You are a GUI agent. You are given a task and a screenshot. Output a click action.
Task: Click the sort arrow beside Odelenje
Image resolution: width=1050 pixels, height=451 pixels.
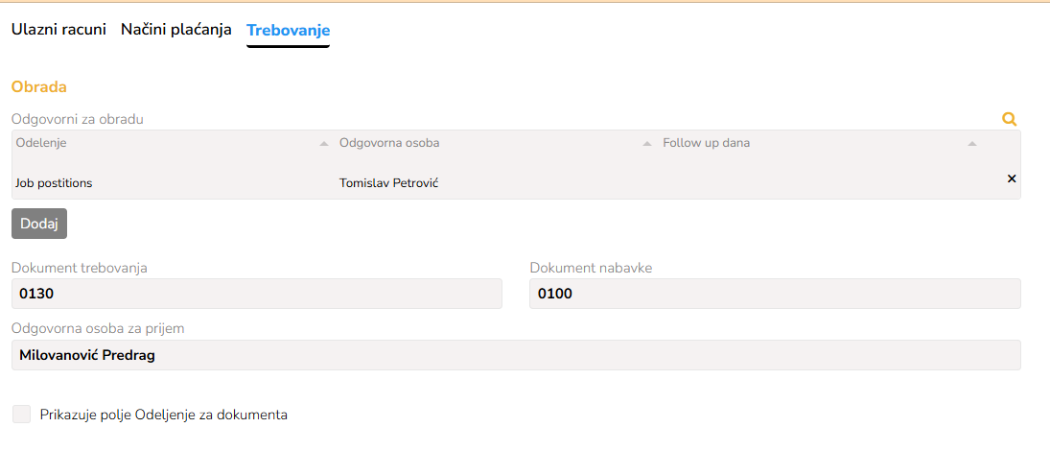[x=323, y=144]
